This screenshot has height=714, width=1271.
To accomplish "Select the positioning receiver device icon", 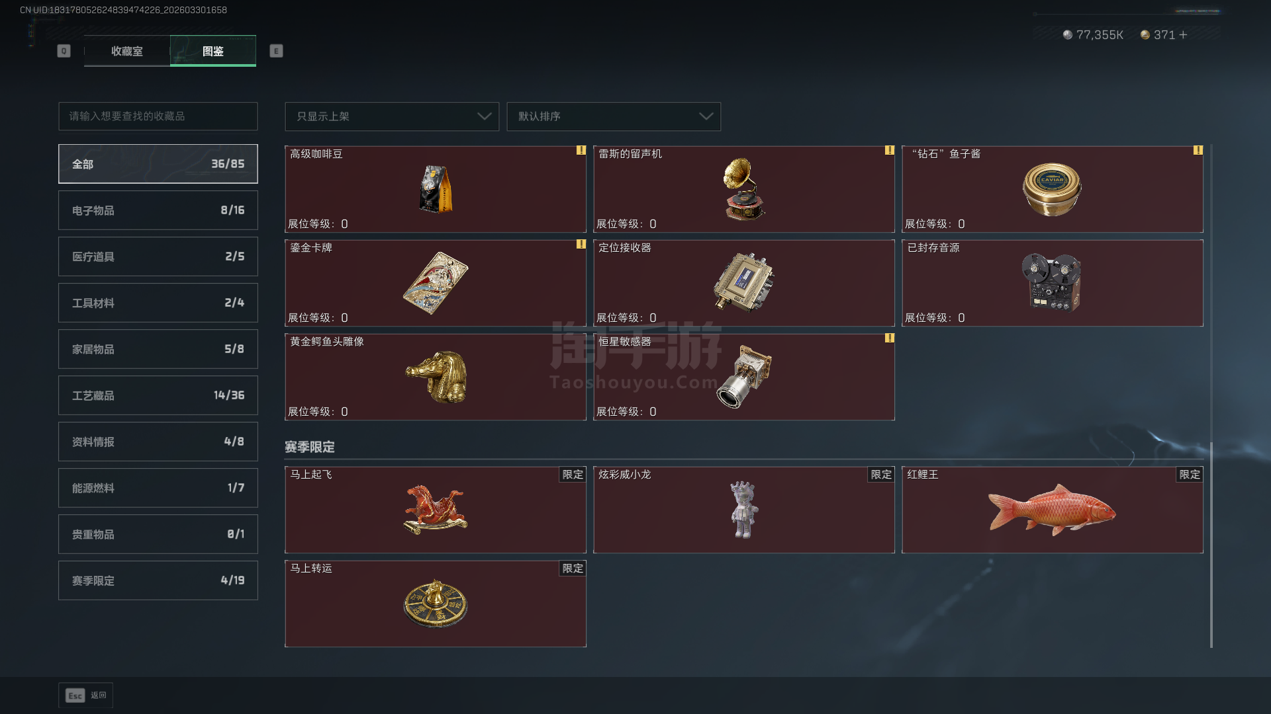I will [744, 282].
